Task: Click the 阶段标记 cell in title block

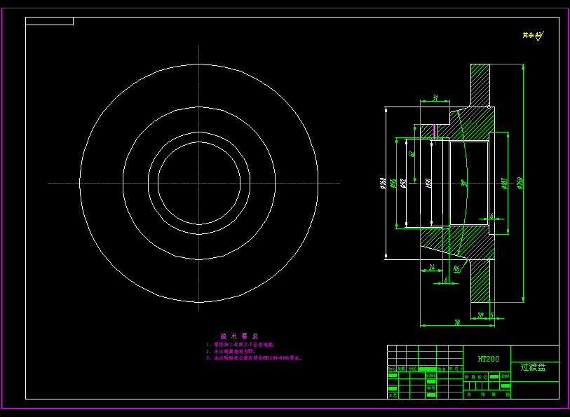Action: (x=476, y=377)
